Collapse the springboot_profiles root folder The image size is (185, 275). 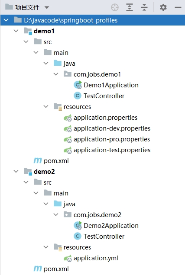6,20
